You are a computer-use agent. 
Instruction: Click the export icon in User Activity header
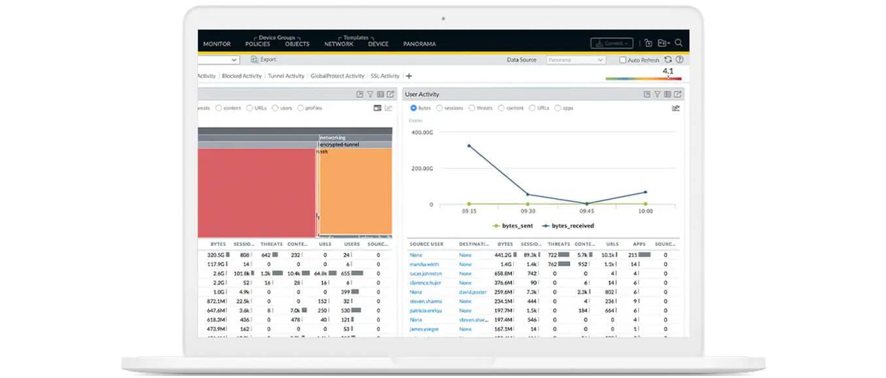pos(647,94)
